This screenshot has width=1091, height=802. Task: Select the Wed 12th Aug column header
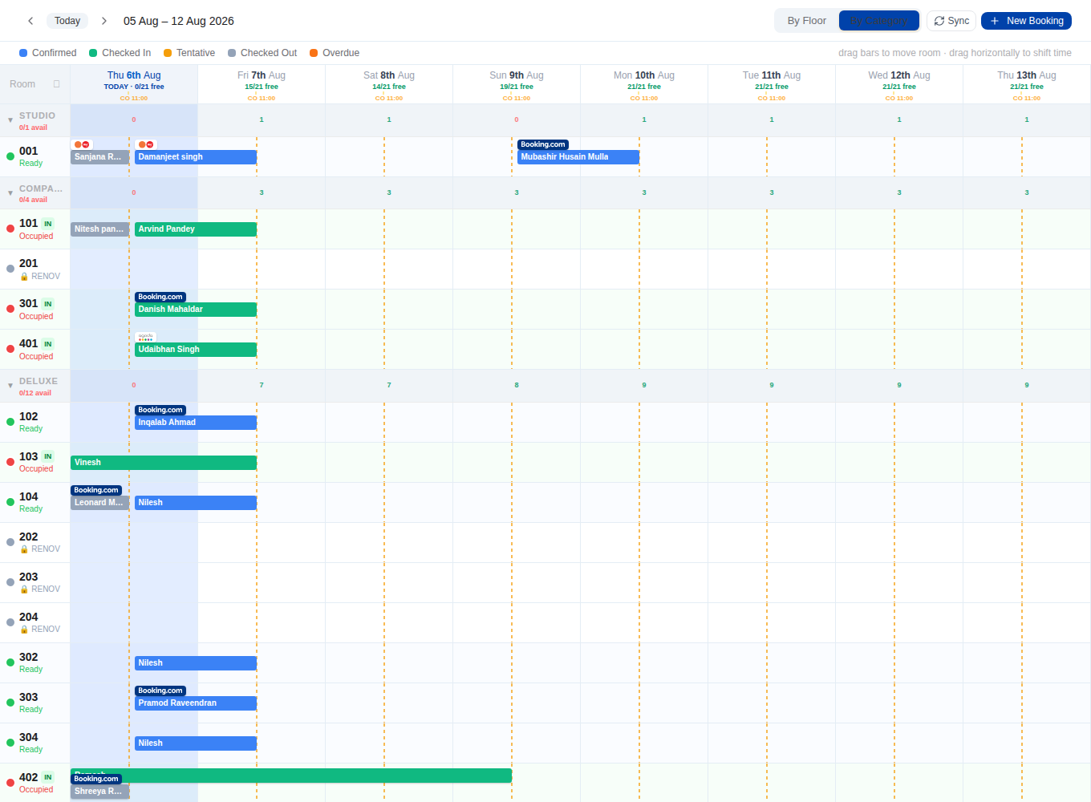[x=899, y=84]
